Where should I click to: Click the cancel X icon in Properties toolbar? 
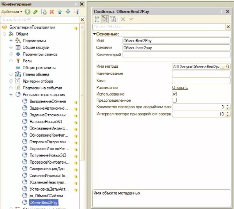(123, 19)
